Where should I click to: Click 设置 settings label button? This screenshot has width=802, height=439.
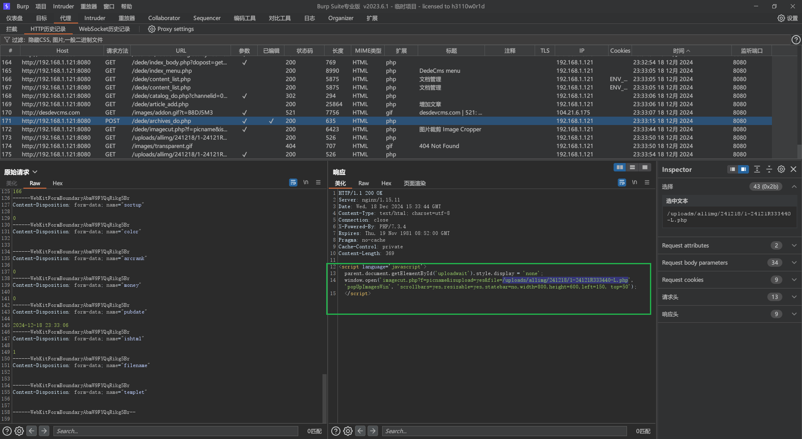click(792, 18)
